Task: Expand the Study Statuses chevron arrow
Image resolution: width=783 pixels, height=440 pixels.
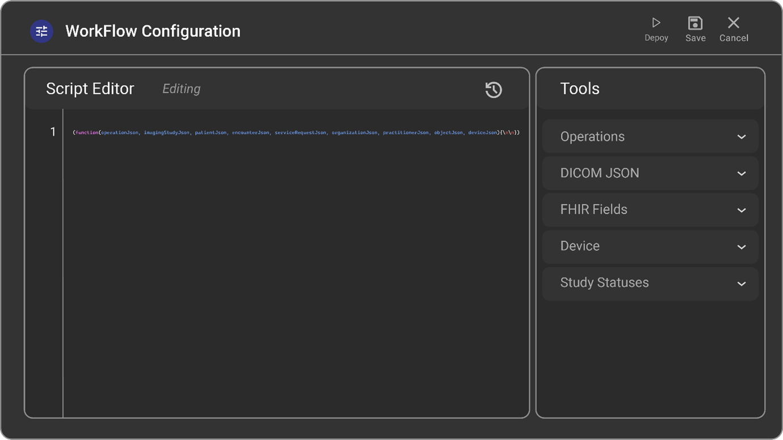Action: [x=741, y=283]
